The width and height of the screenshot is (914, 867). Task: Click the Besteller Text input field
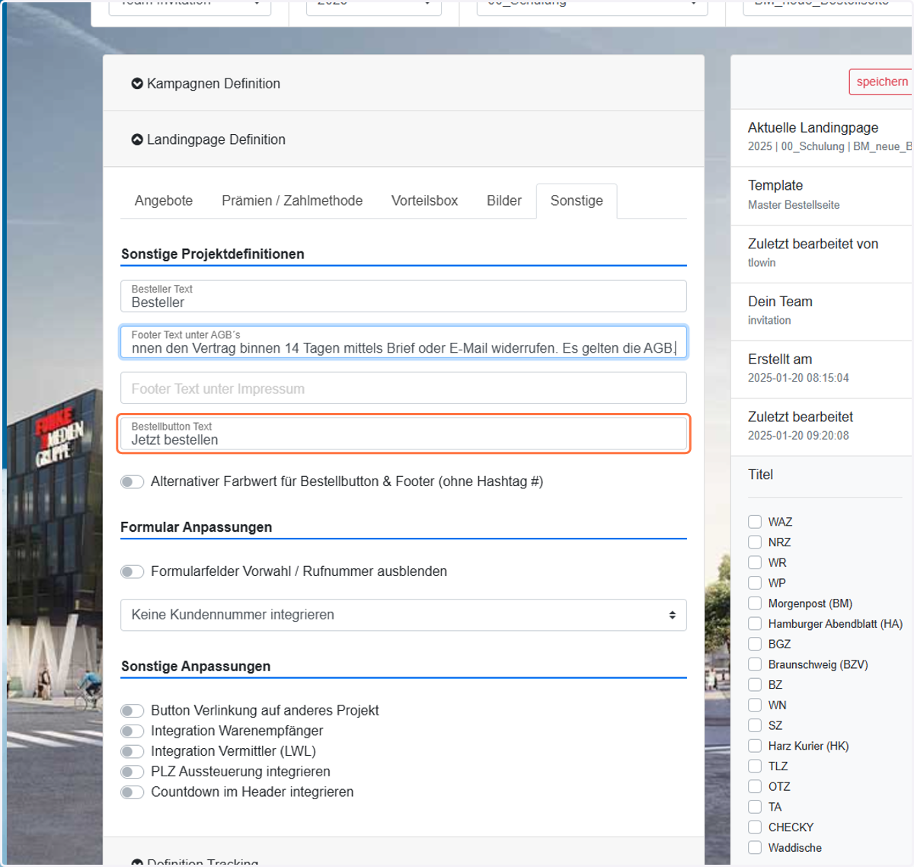(404, 296)
